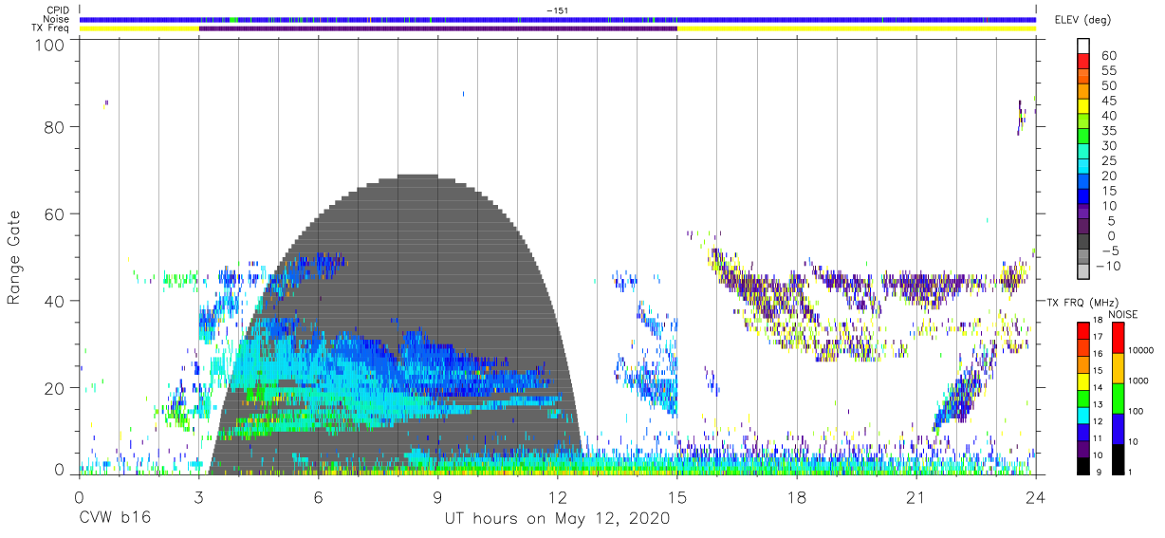Click the blue Noise strip along the top
Image resolution: width=1165 pixels, height=538 pixels.
point(557,19)
